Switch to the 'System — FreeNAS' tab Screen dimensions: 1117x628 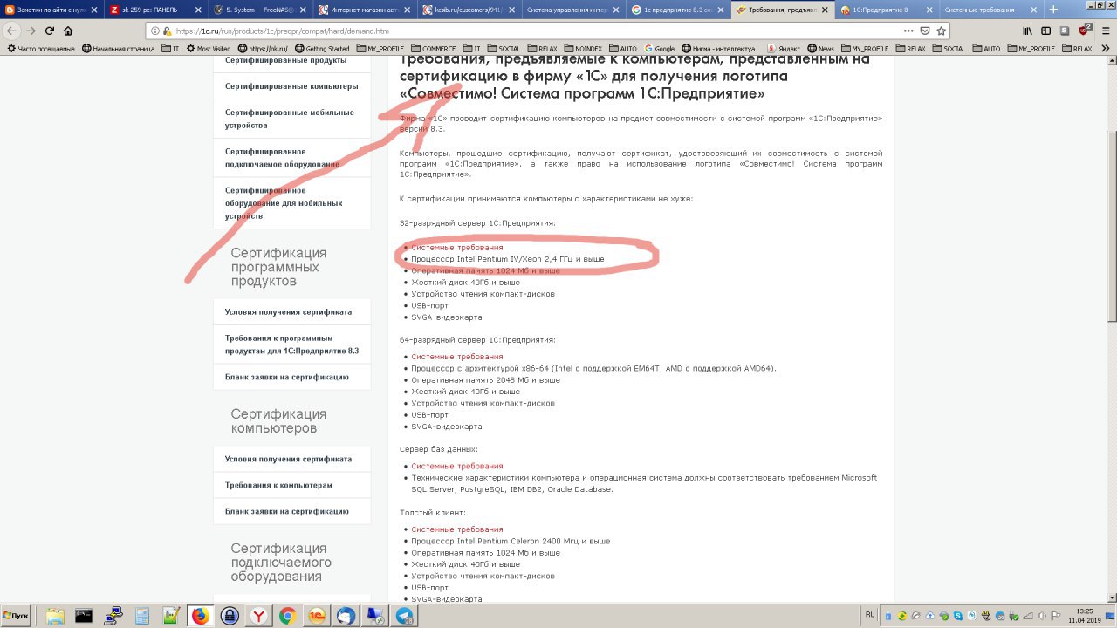pos(260,10)
